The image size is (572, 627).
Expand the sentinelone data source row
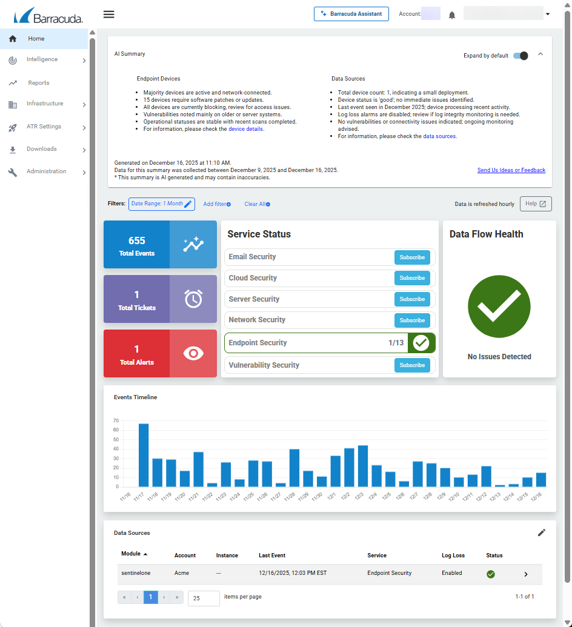525,574
